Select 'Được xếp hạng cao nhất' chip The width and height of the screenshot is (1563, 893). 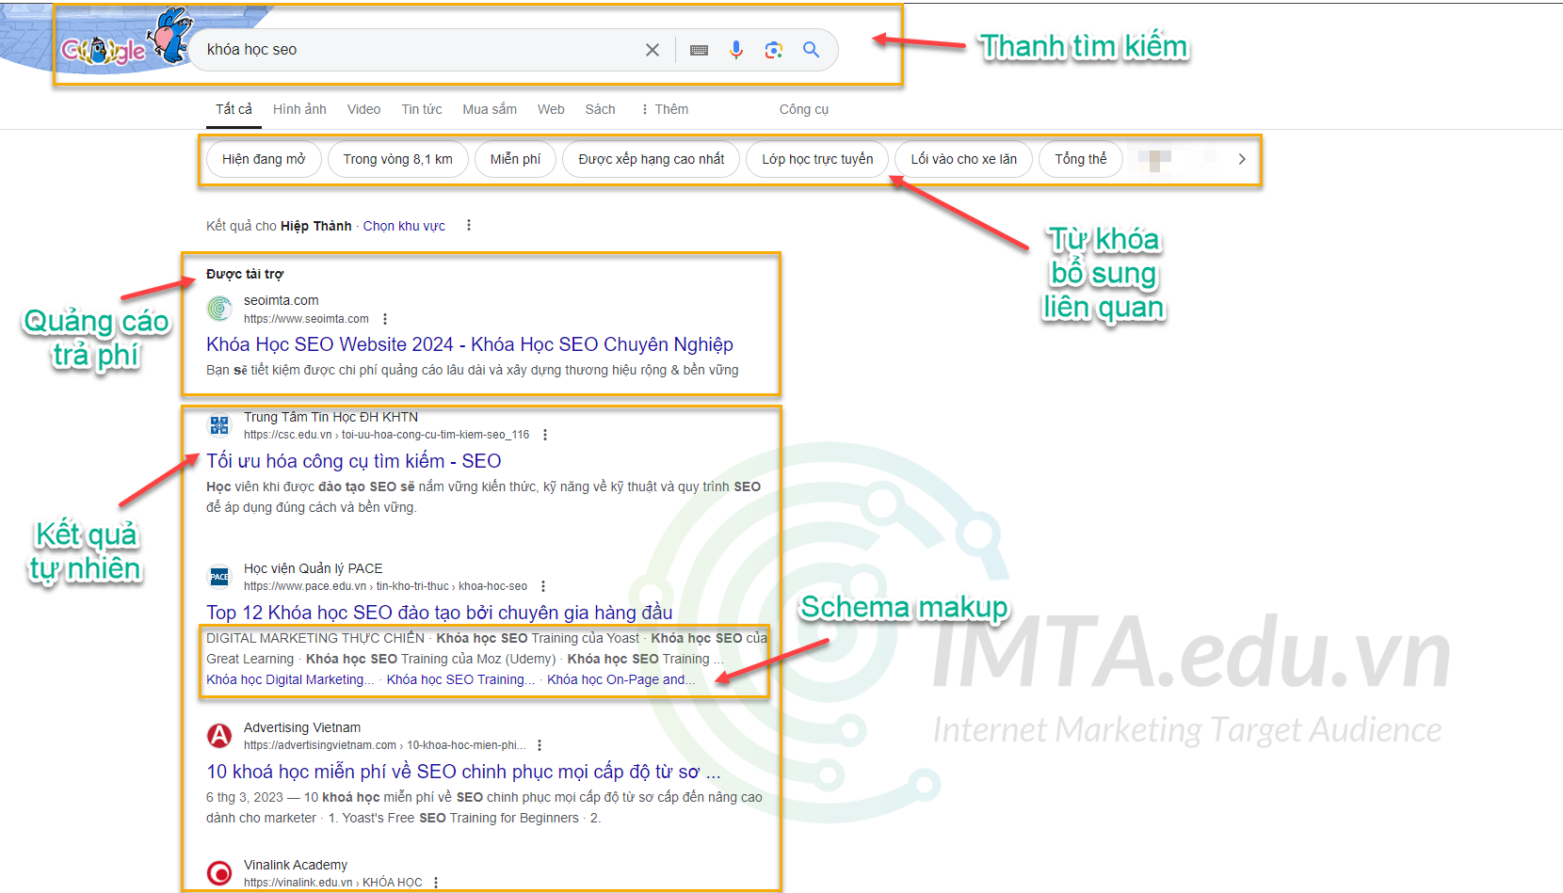[652, 159]
